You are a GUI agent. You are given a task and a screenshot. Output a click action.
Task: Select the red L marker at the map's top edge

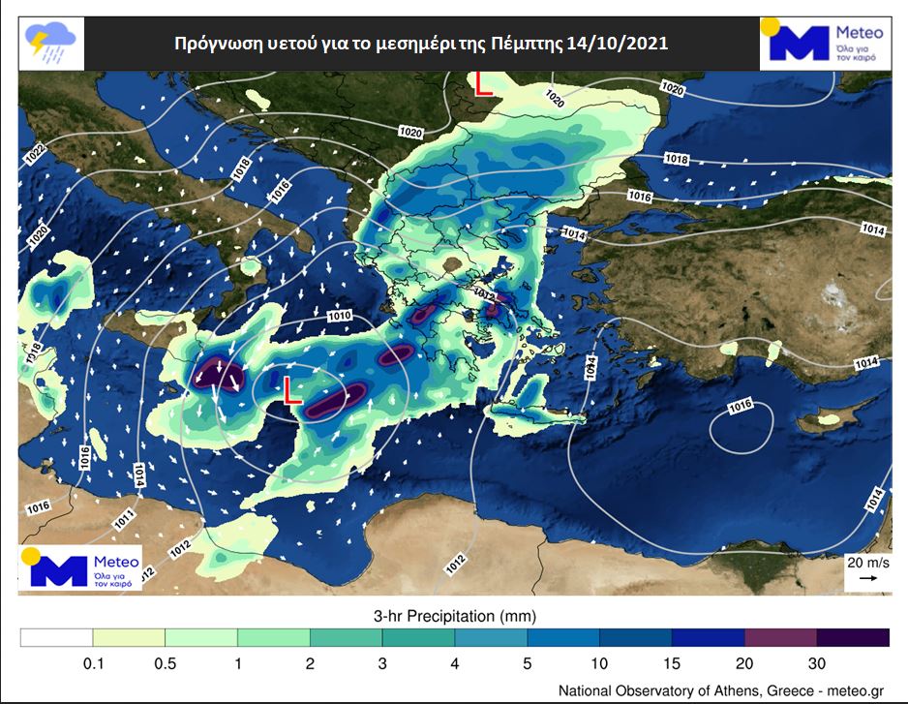[482, 83]
